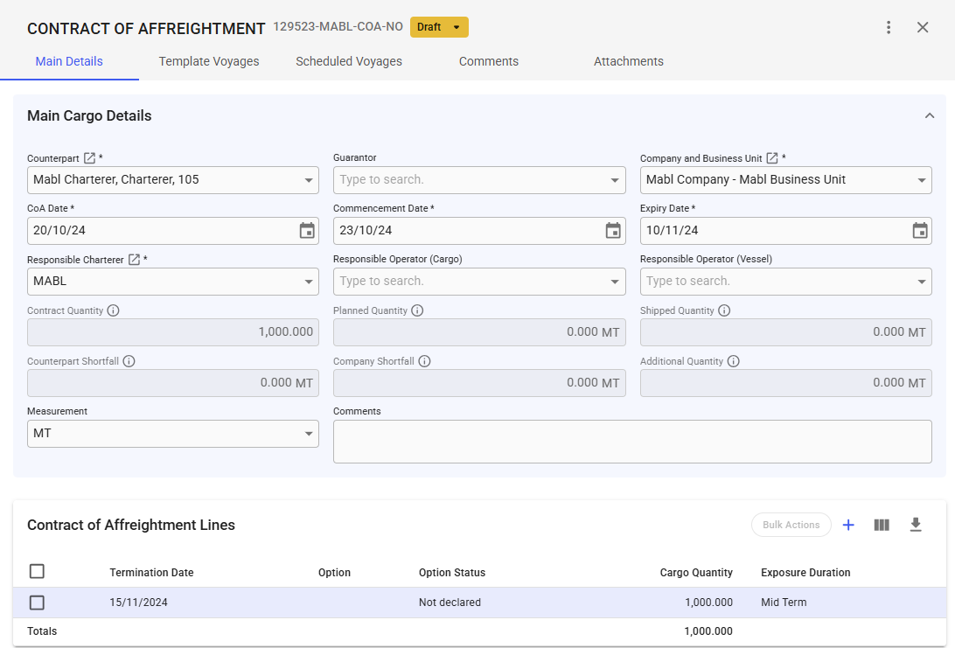Expand the Counterpart dropdown
Screen dimensions: 955x648
point(309,180)
